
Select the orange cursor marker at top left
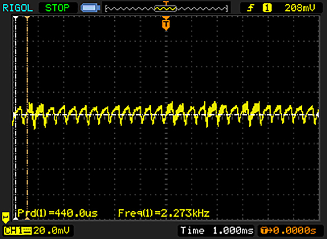point(27,18)
